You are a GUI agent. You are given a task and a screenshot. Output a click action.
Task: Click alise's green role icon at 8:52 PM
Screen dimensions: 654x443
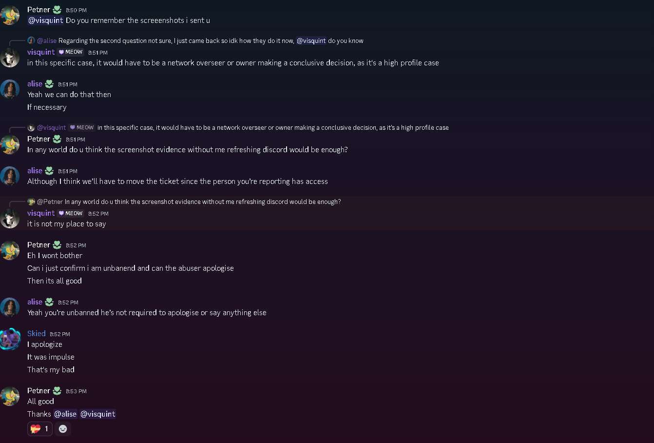49,302
